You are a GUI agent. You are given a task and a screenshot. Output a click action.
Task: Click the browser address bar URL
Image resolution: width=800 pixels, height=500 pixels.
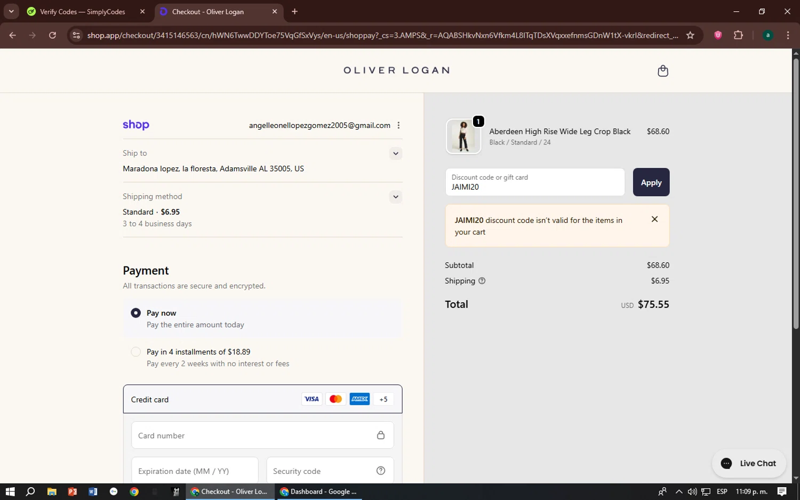382,35
